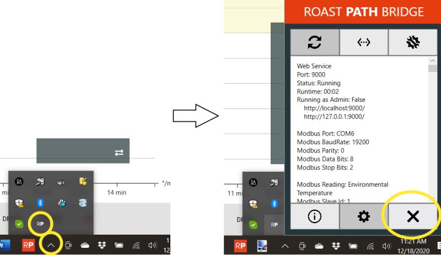
Task: Click the light blue stacked-layers tray icon
Action: (x=83, y=203)
